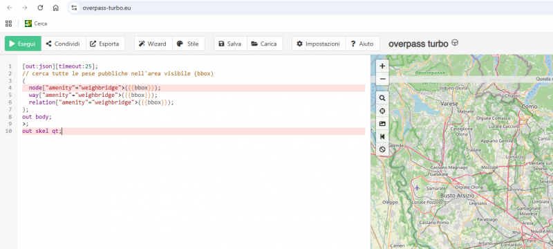Clear the data overlay using the ban icon
Image resolution: width=553 pixels, height=249 pixels.
click(382, 149)
